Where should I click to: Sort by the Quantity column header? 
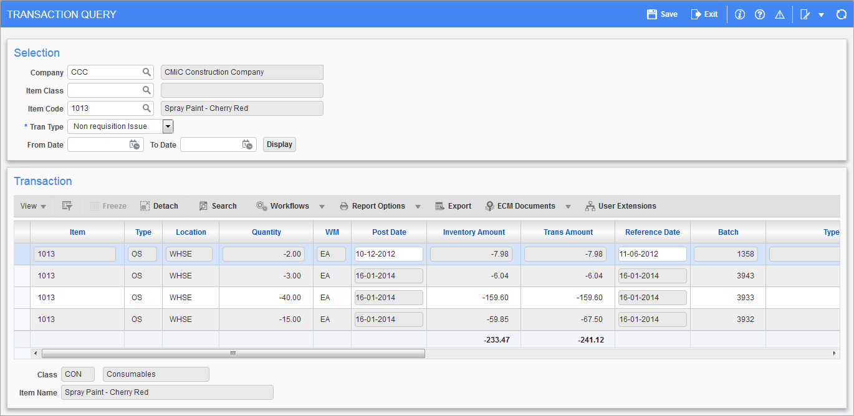click(266, 232)
